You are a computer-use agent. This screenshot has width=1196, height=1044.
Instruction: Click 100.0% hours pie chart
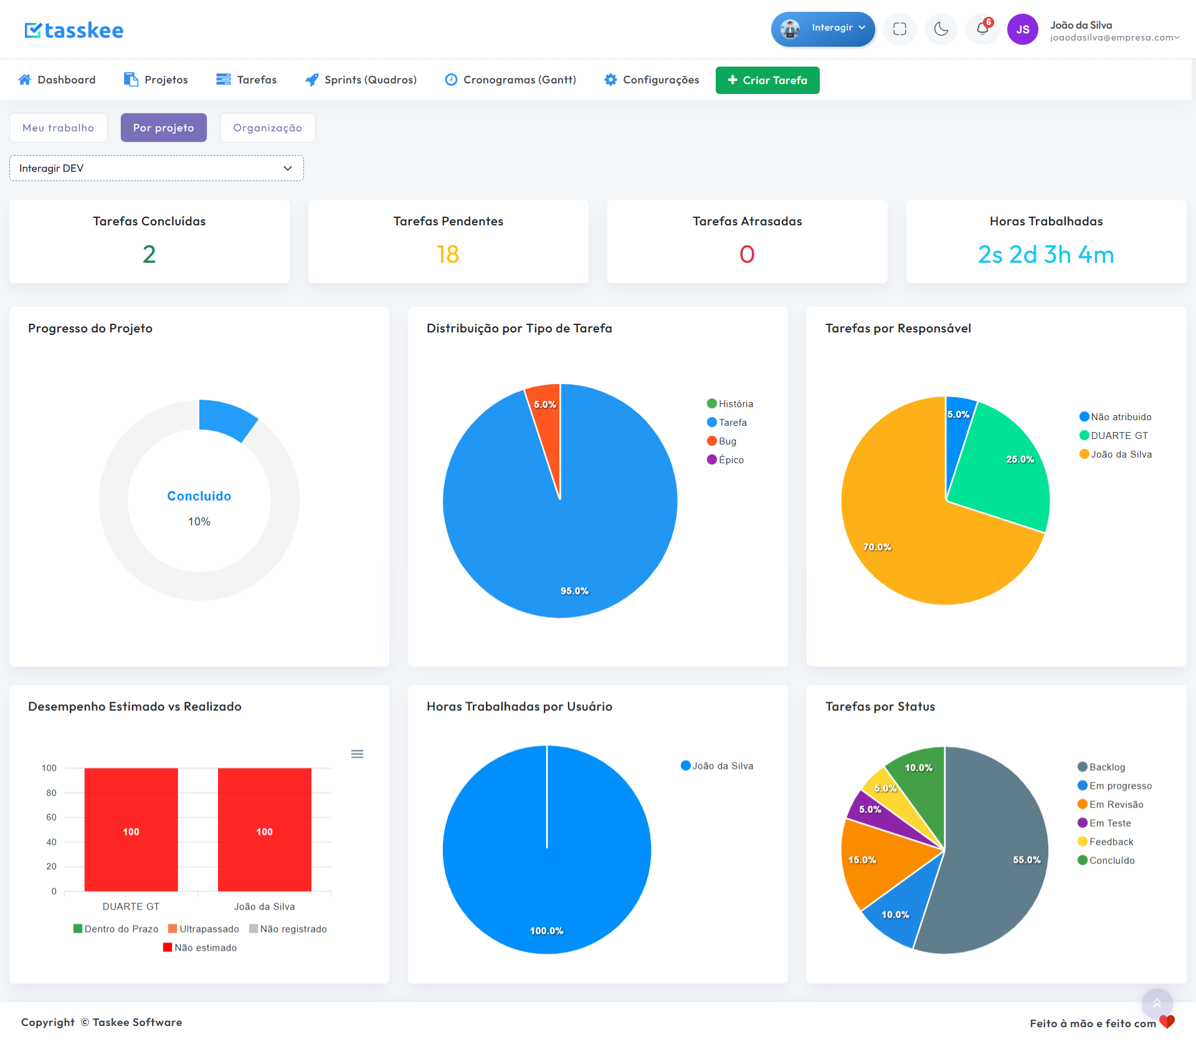point(547,850)
